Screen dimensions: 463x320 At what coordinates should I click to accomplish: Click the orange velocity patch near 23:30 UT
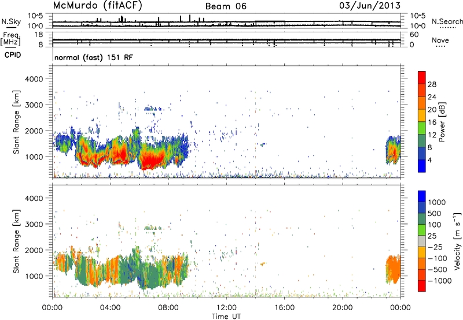click(394, 270)
